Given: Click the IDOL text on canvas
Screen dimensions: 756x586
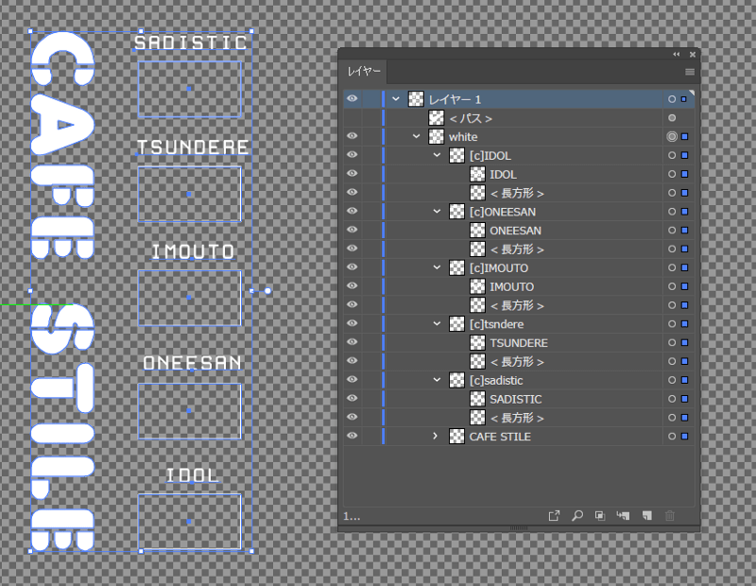Looking at the screenshot, I should (x=192, y=474).
